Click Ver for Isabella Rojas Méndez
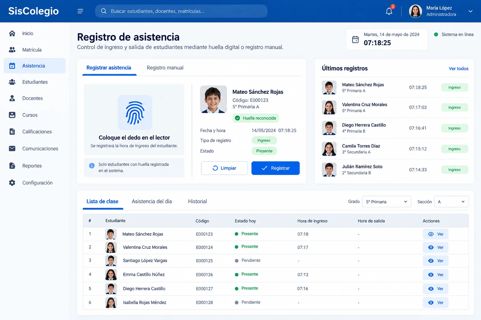The width and height of the screenshot is (481, 320). point(436,302)
